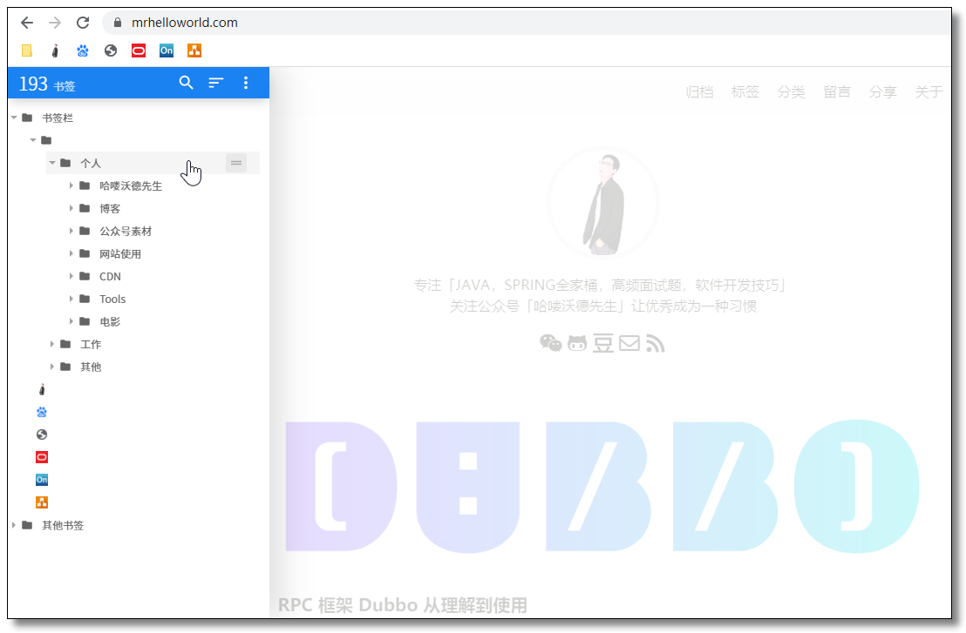Image resolution: width=966 pixels, height=633 pixels.
Task: Select the 公众号素材 folder label
Action: pos(126,232)
